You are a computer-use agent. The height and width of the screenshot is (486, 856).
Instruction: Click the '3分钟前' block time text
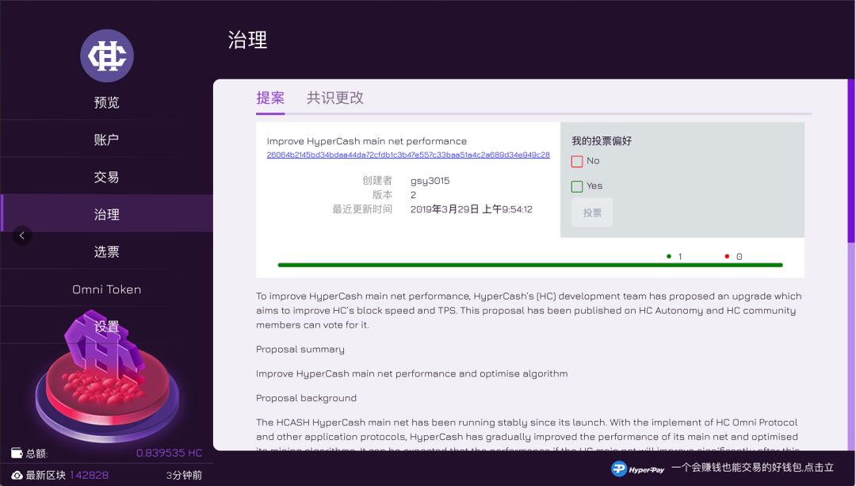click(184, 475)
